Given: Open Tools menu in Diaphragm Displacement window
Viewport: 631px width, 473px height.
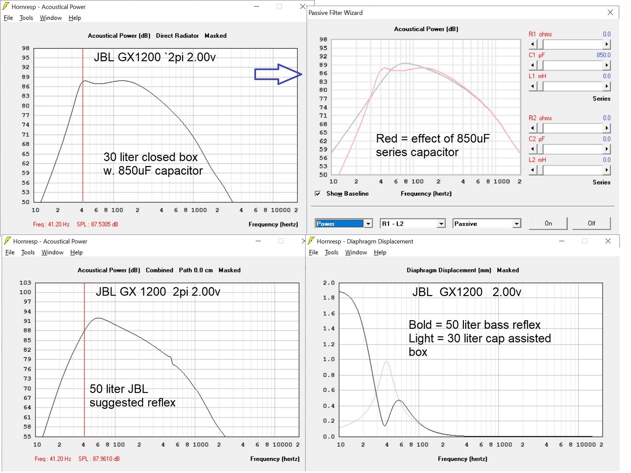Looking at the screenshot, I should click(x=332, y=253).
